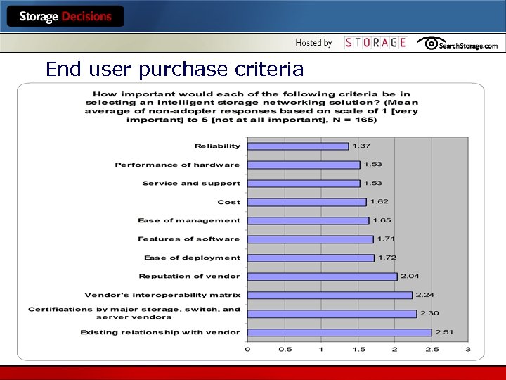506x380 pixels.
Task: Click the 1.65 value label
Action: (x=382, y=220)
